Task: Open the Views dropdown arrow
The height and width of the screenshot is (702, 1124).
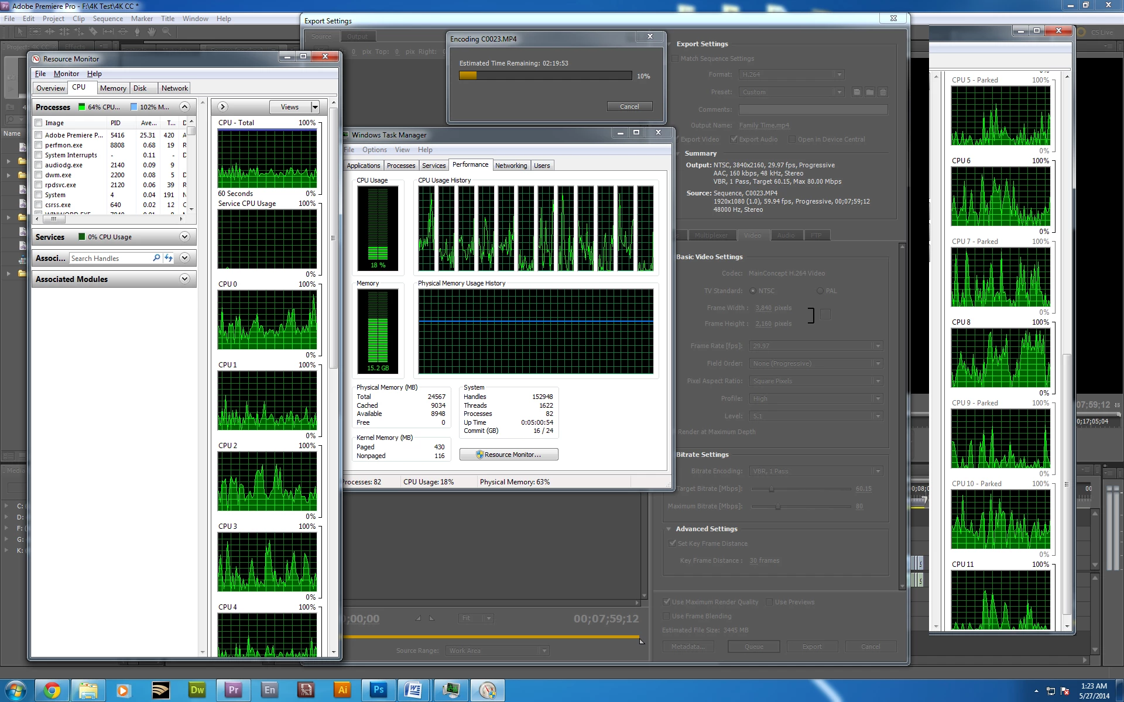Action: pyautogui.click(x=315, y=107)
